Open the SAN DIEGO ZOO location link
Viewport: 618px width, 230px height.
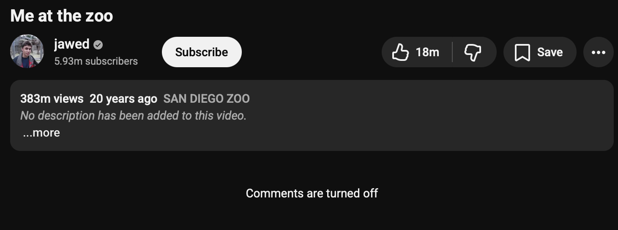pos(206,99)
